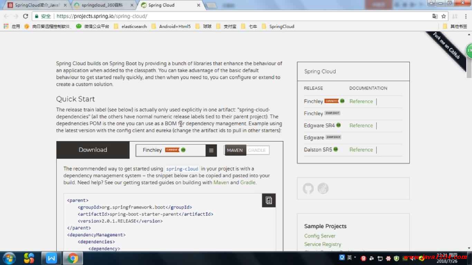
Task: Open the Finchley version dropdown menu
Action: (x=211, y=150)
